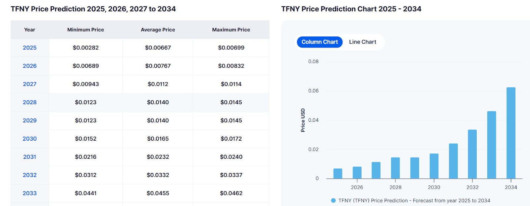Click the TFNY legend label text

pos(414,200)
